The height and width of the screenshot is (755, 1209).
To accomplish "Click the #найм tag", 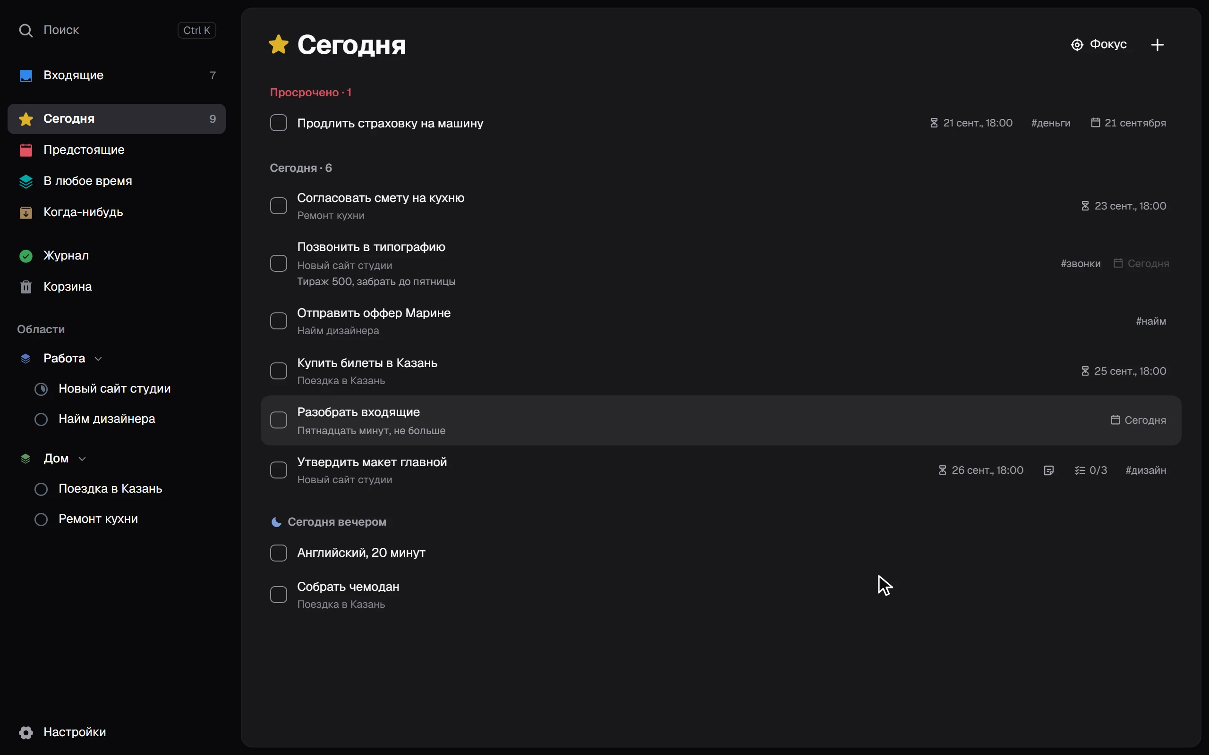I will (1150, 321).
